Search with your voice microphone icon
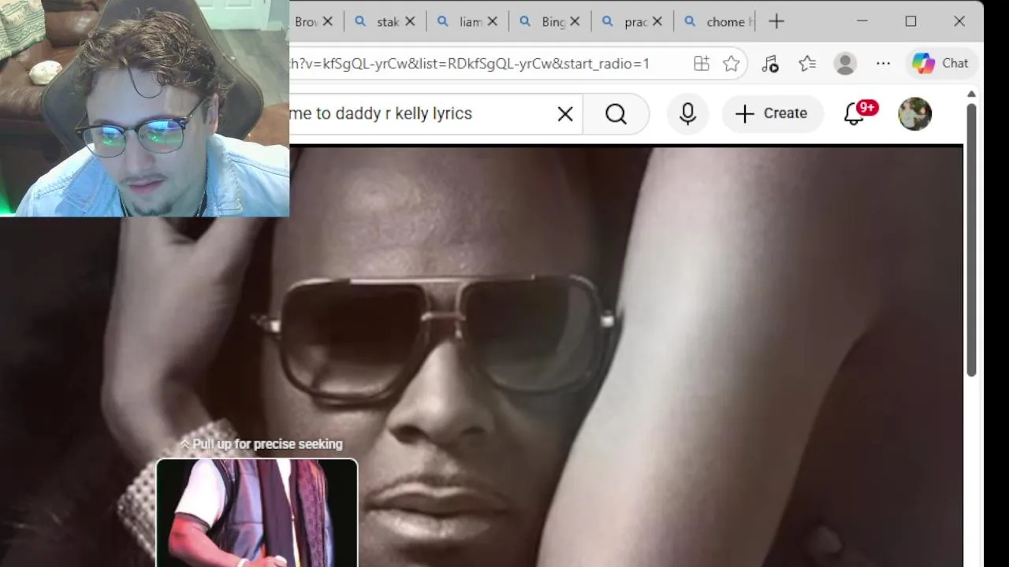 pyautogui.click(x=687, y=114)
